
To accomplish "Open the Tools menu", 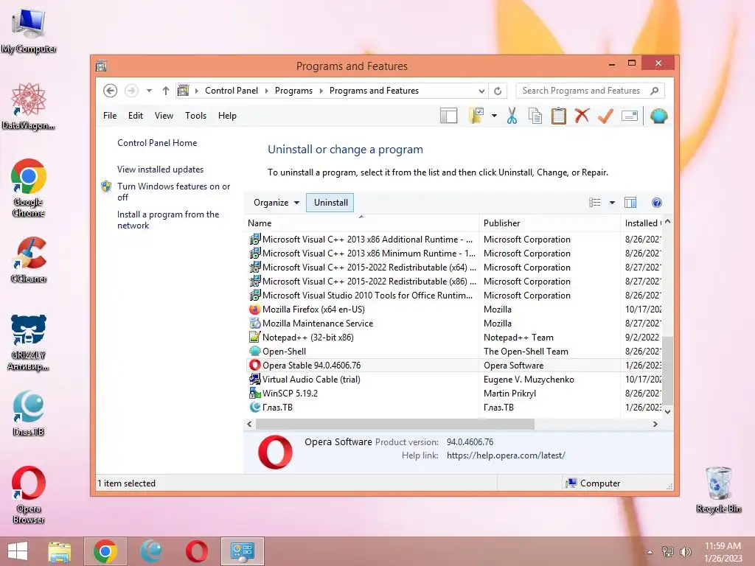I will point(195,116).
